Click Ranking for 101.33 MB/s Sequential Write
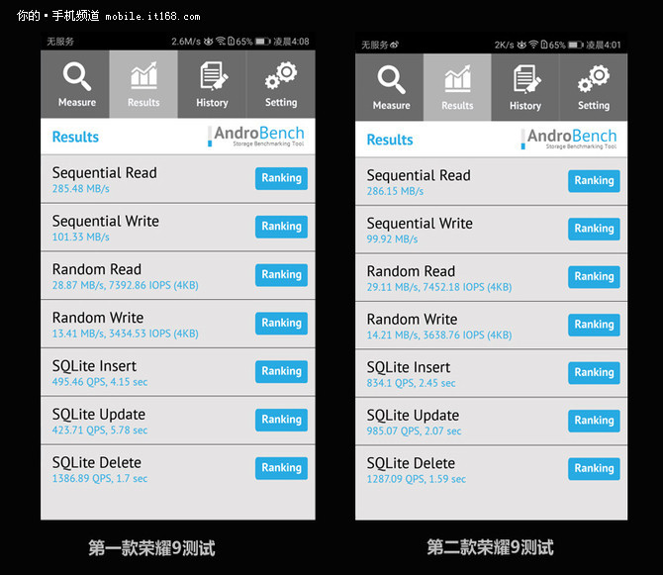 (281, 227)
